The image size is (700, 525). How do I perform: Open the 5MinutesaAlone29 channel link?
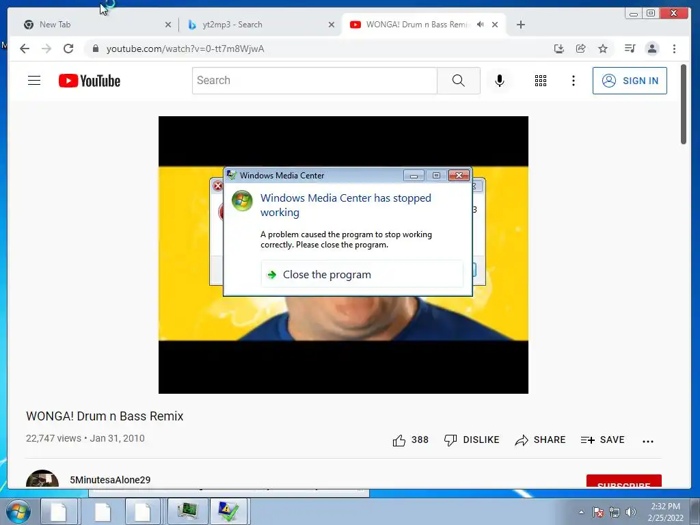(110, 480)
